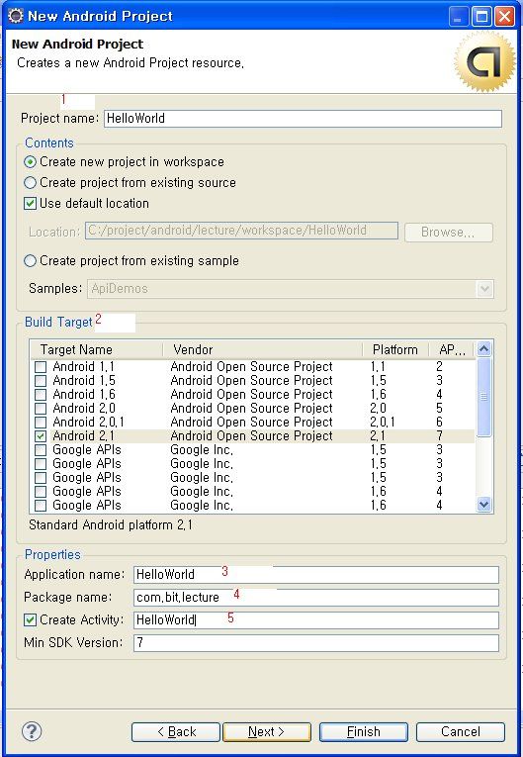Click the Build Target scroll up arrow
Screen dimensions: 523x757
pyautogui.click(x=483, y=348)
